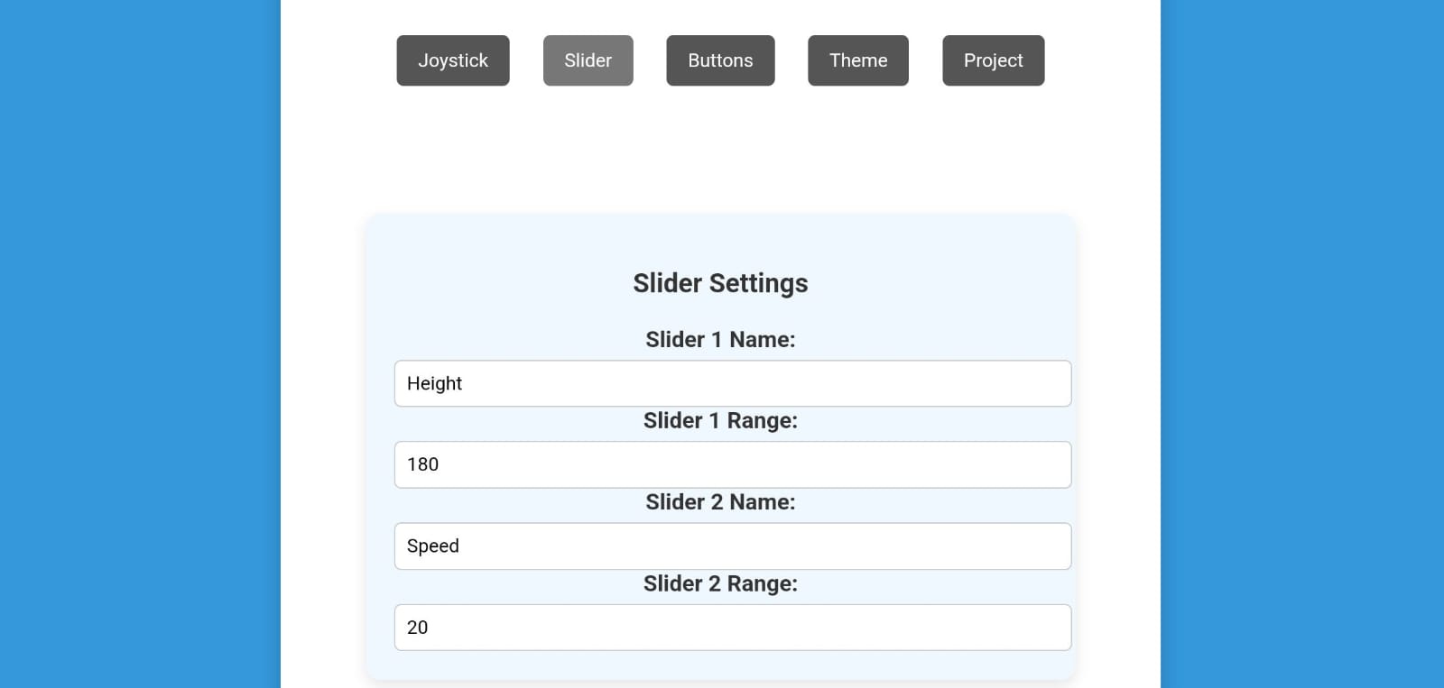The image size is (1444, 688).
Task: Focus the Slider 2 Range input field
Action: click(733, 628)
